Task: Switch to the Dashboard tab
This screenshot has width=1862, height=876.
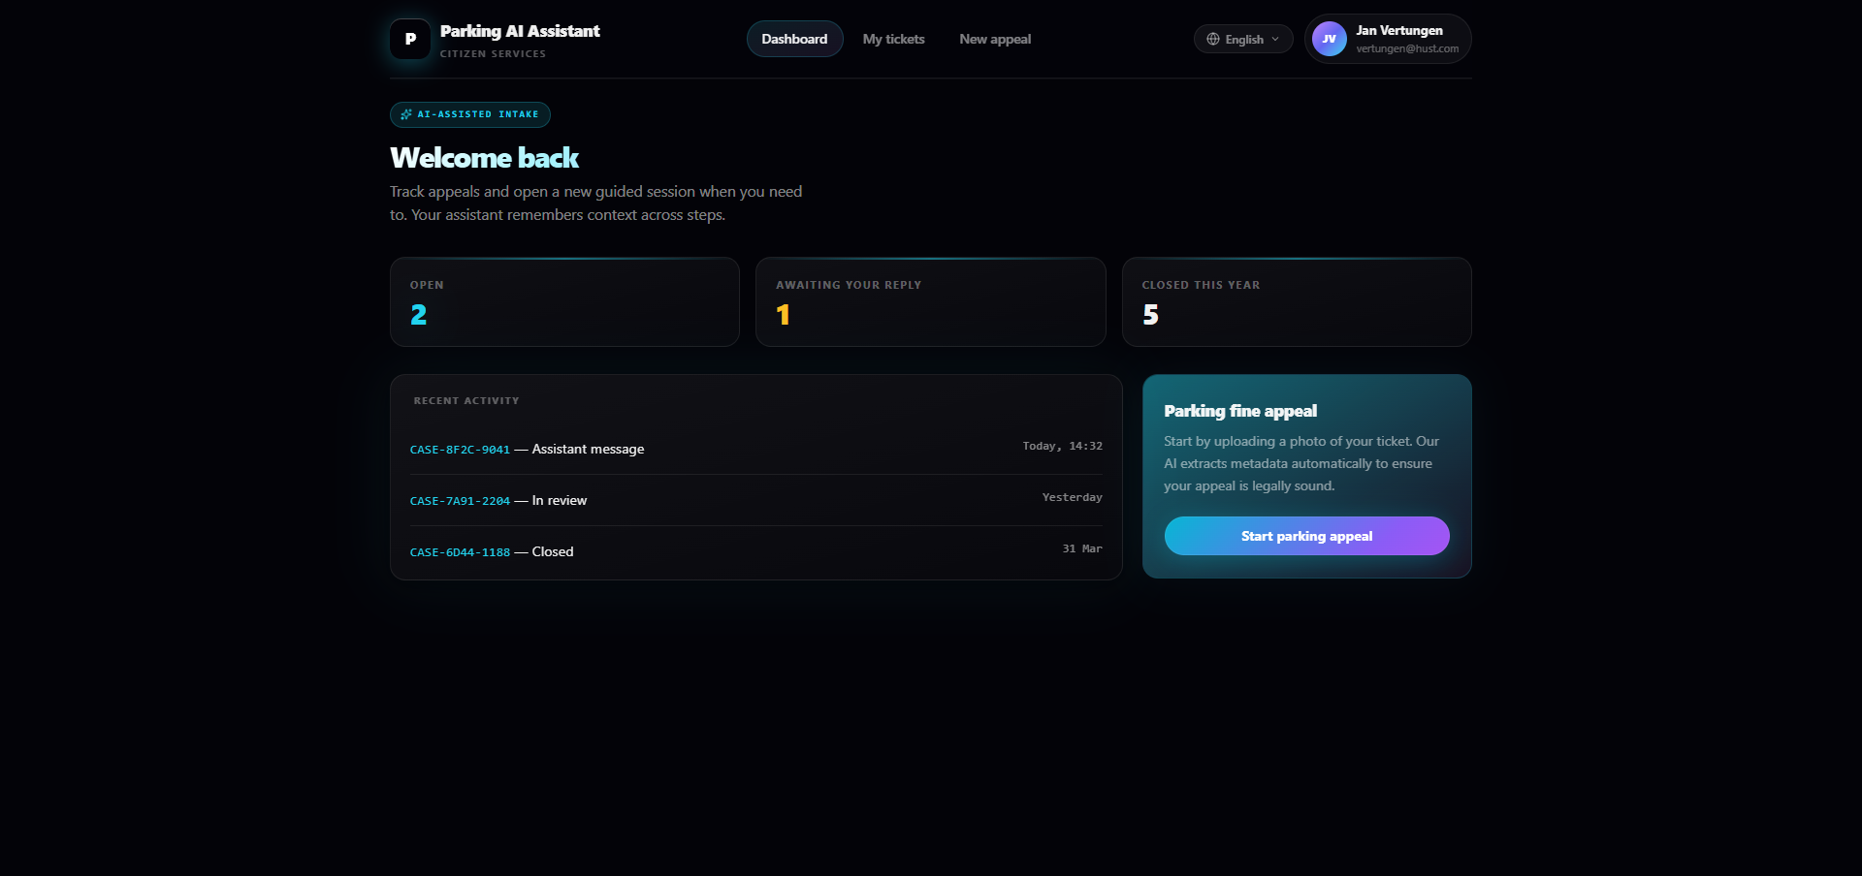Action: click(794, 40)
